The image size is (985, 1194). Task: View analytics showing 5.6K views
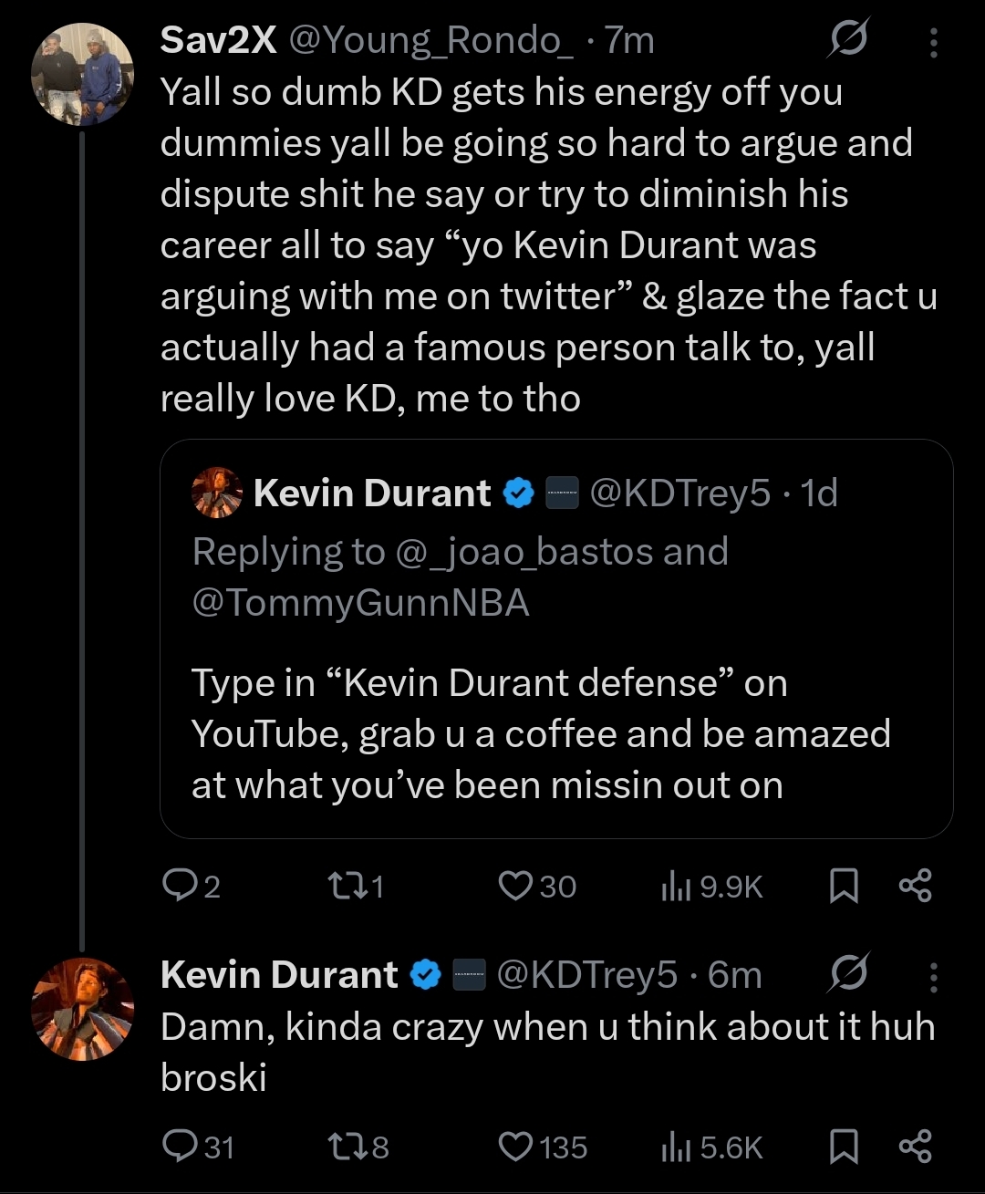tap(675, 1147)
